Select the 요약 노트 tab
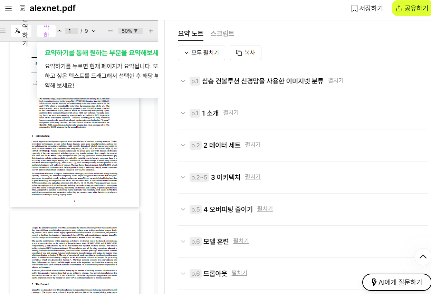Image resolution: width=431 pixels, height=294 pixels. click(191, 33)
